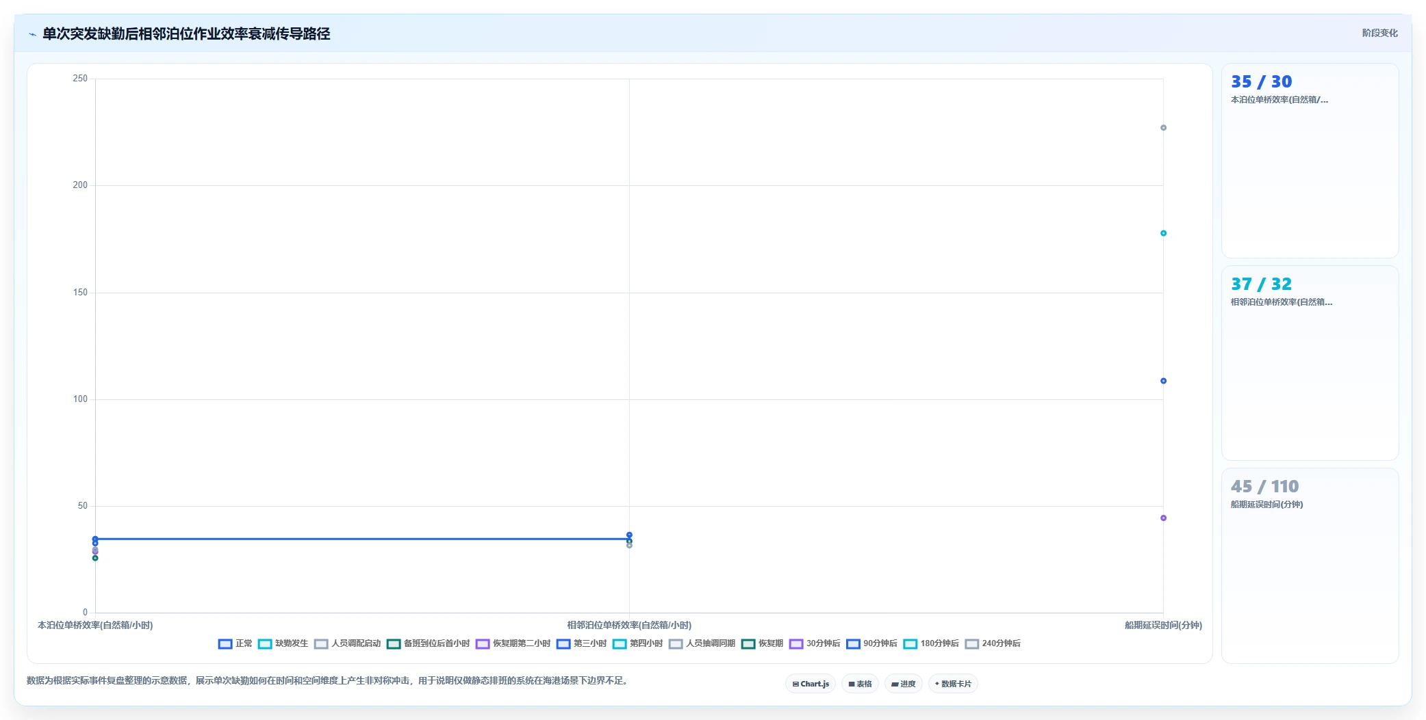The height and width of the screenshot is (720, 1426).
Task: Hide the 人员调配启动 legend series
Action: [x=347, y=643]
